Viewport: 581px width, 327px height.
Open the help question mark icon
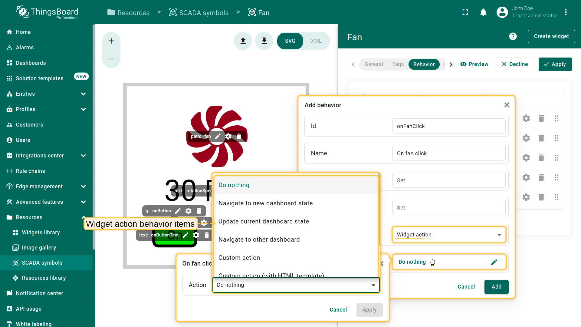[x=513, y=37]
